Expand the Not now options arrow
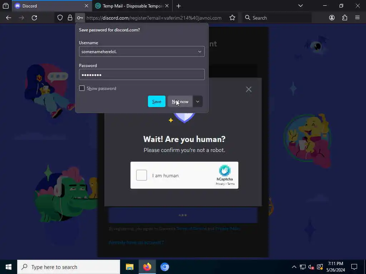This screenshot has width=366, height=274. coord(197,102)
